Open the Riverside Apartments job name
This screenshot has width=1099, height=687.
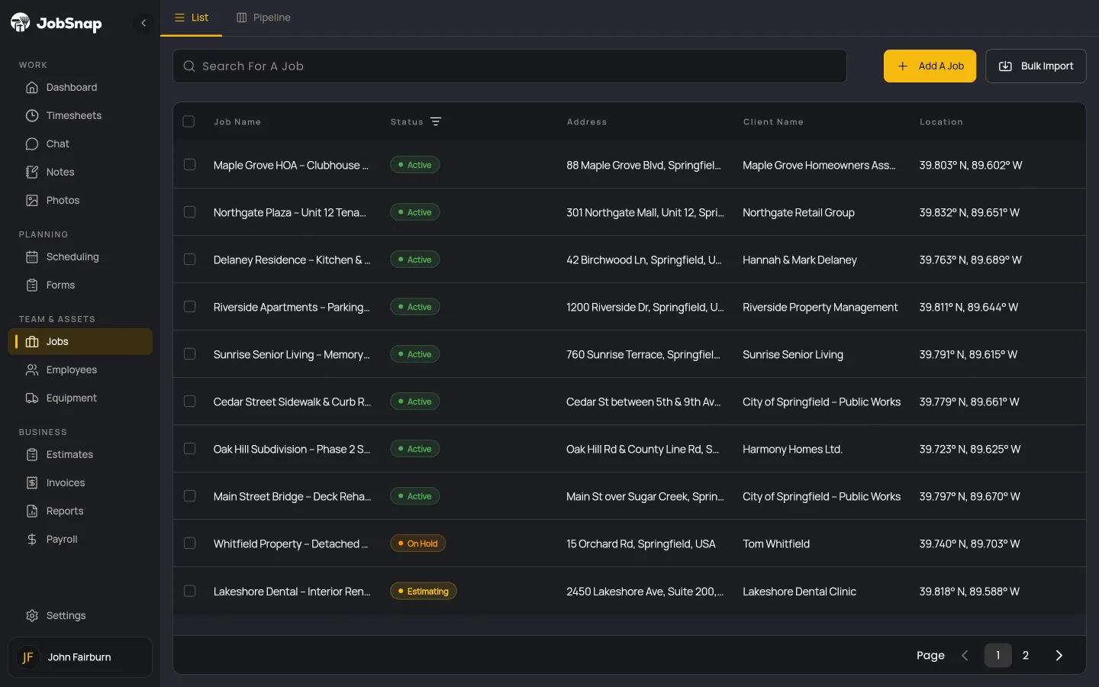292,307
